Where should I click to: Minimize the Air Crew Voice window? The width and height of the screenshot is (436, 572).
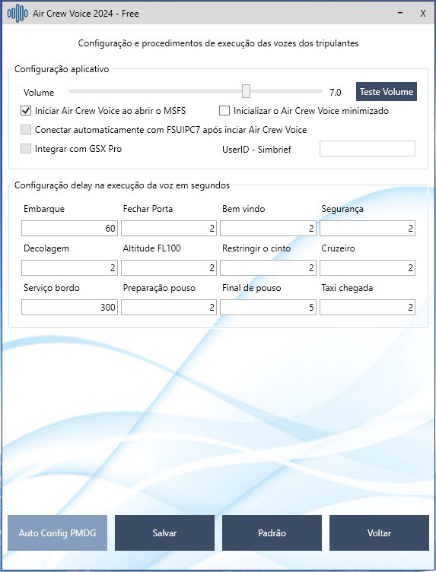[x=400, y=14]
